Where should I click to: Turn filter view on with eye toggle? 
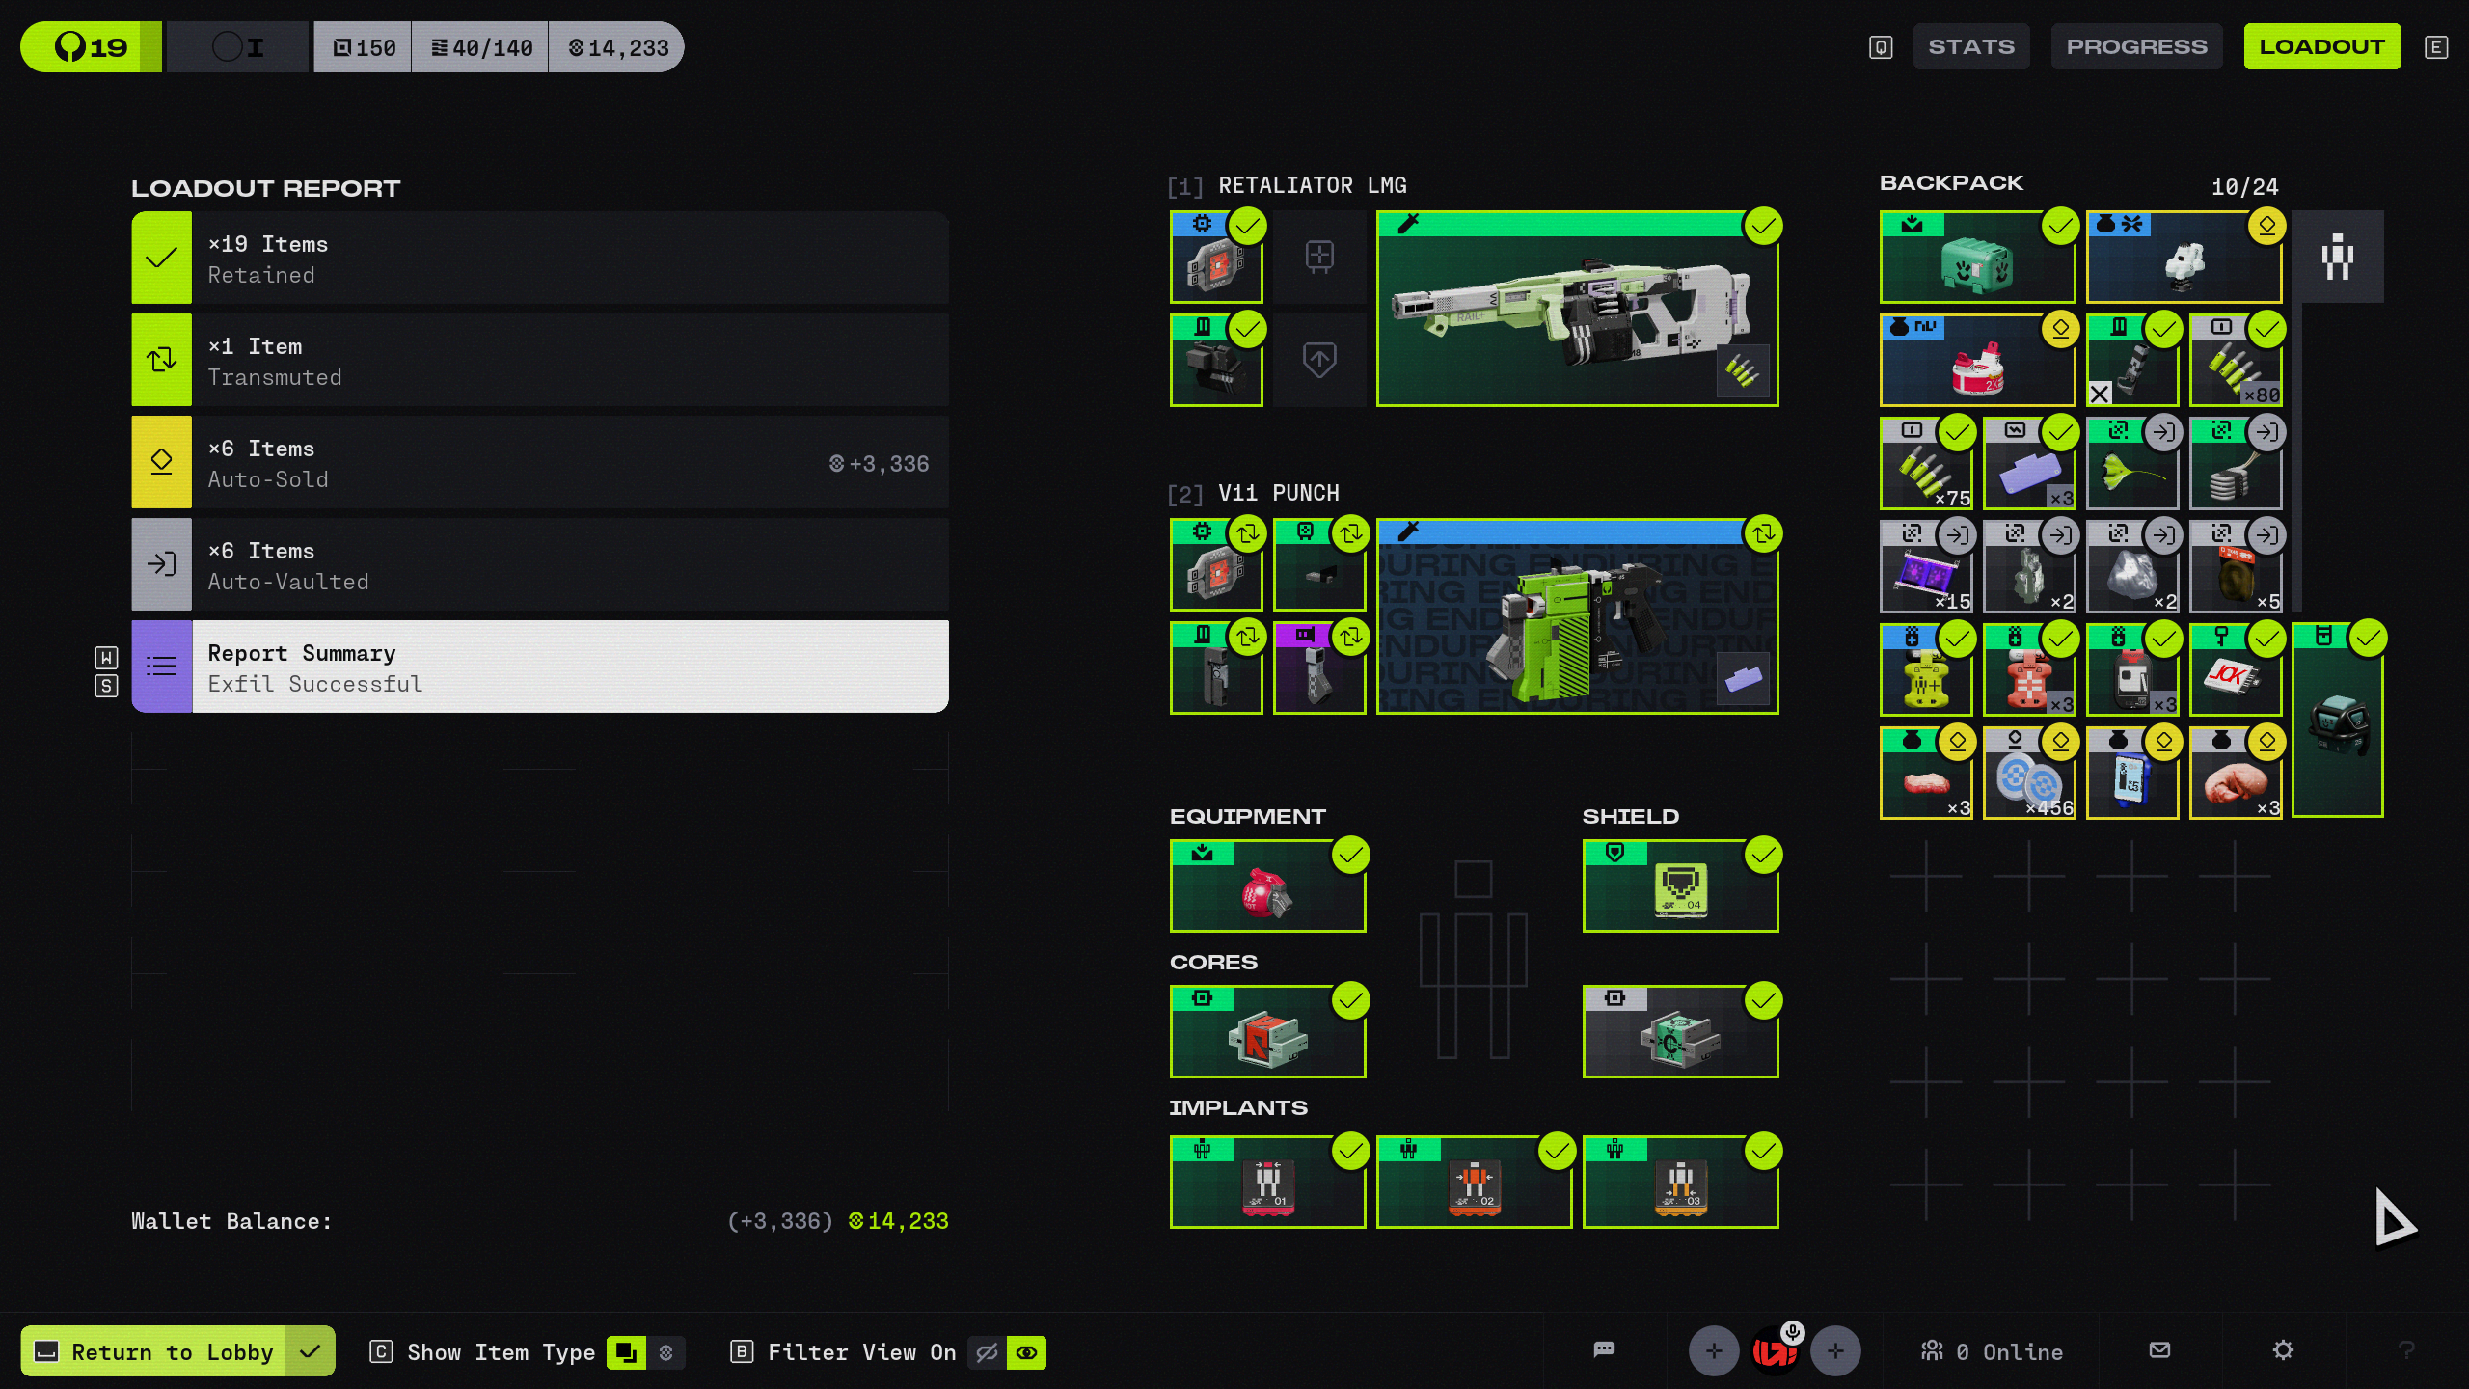(1026, 1352)
